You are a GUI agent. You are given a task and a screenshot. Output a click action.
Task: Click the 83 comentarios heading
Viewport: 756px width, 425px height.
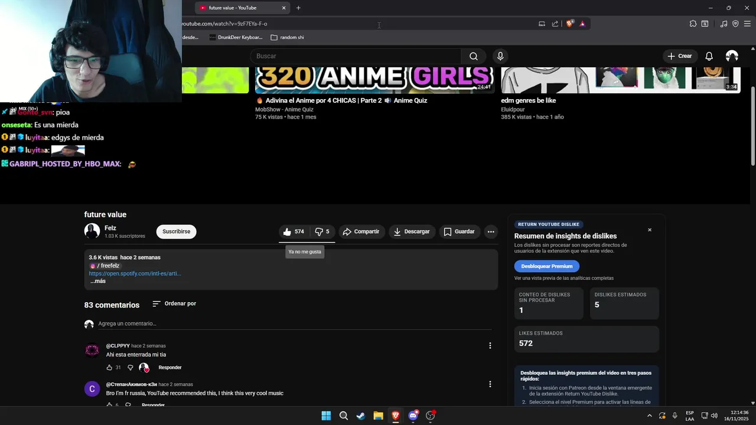[112, 305]
